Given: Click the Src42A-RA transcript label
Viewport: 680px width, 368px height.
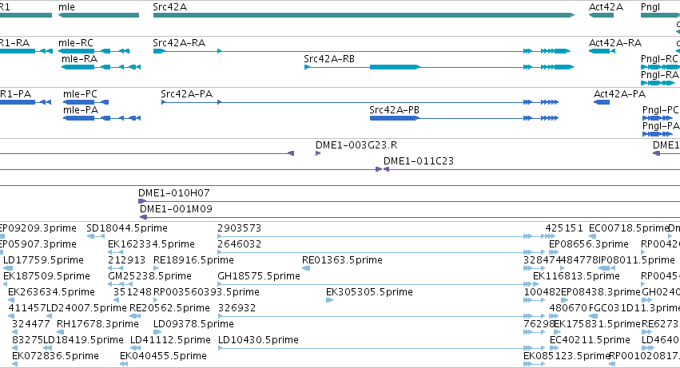Looking at the screenshot, I should 179,43.
